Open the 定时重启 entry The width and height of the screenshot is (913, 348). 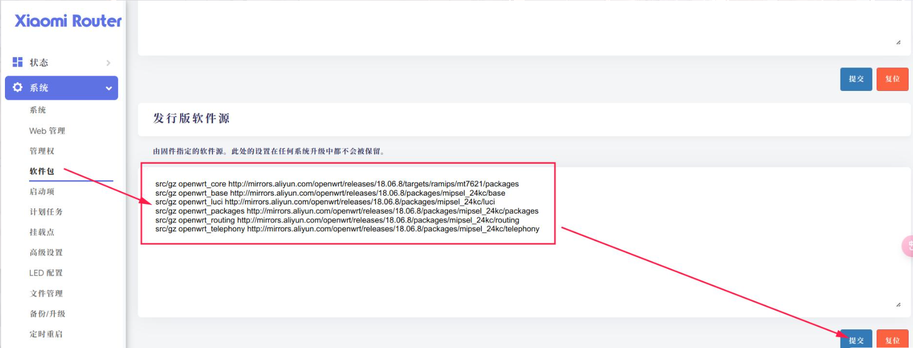tap(46, 334)
